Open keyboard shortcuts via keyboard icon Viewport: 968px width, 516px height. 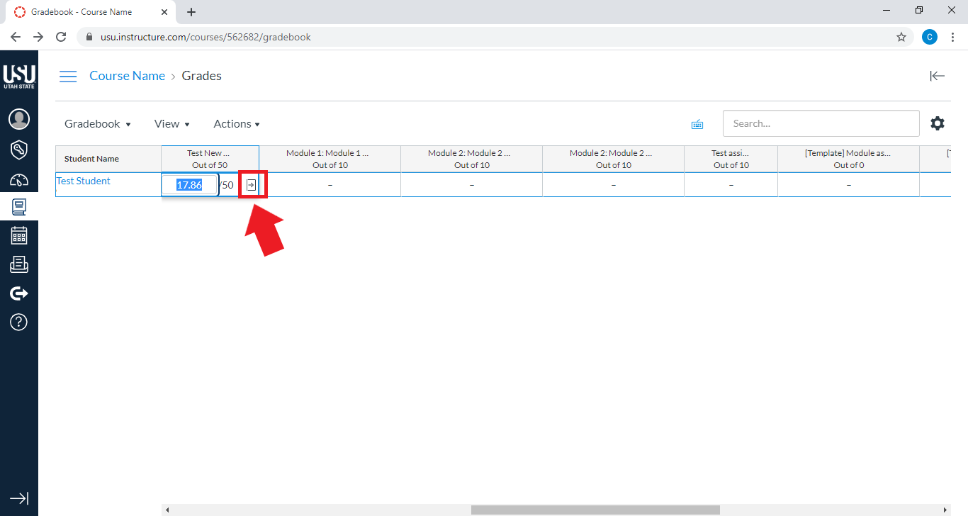(x=697, y=123)
